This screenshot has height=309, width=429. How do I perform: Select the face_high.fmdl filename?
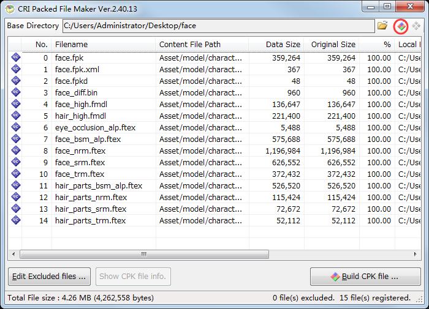pyautogui.click(x=82, y=105)
